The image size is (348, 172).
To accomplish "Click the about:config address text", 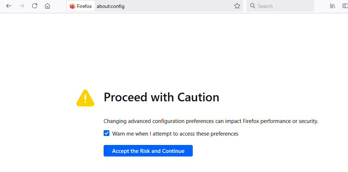I will point(110,6).
